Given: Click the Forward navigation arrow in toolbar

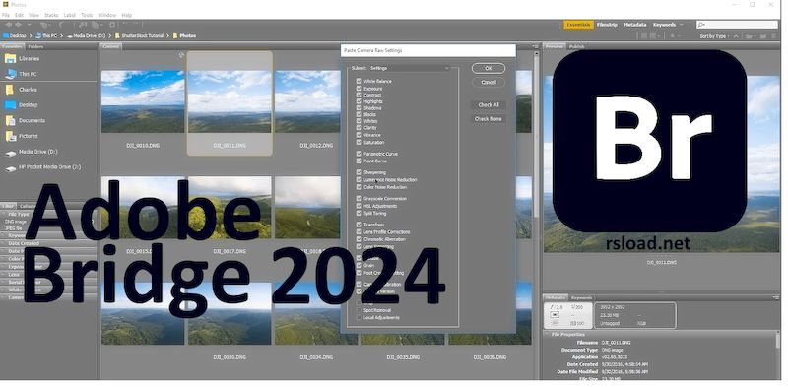Looking at the screenshot, I should click(x=19, y=25).
